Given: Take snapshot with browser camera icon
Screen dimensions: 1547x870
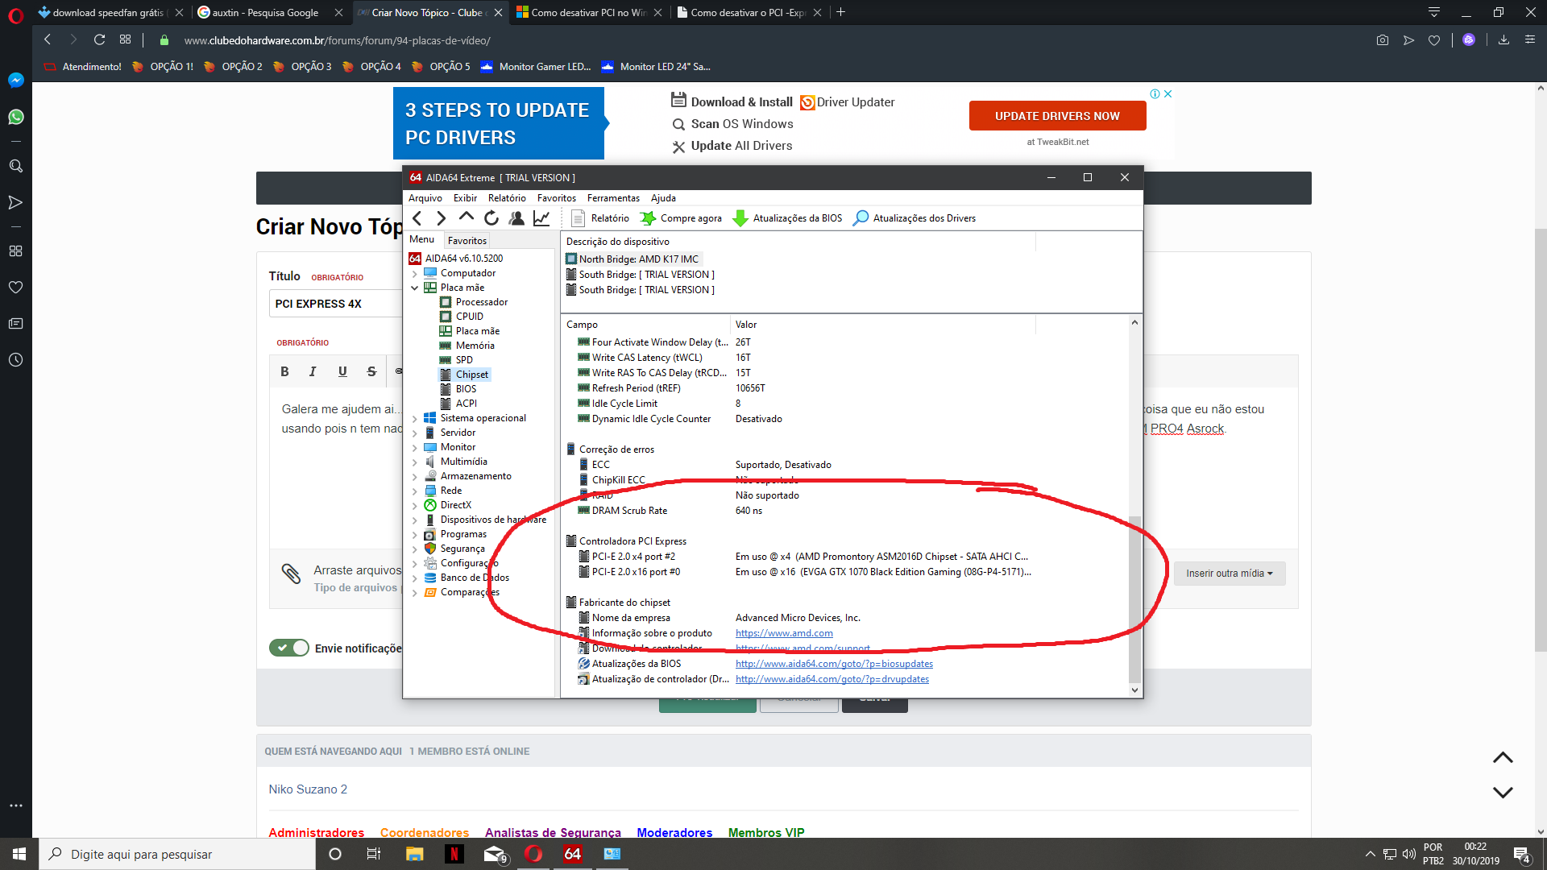Looking at the screenshot, I should [x=1383, y=39].
